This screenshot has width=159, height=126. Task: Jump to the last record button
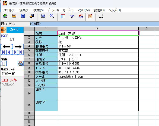[21, 52]
